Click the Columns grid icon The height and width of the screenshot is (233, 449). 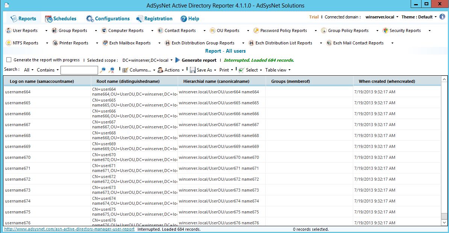(x=125, y=70)
